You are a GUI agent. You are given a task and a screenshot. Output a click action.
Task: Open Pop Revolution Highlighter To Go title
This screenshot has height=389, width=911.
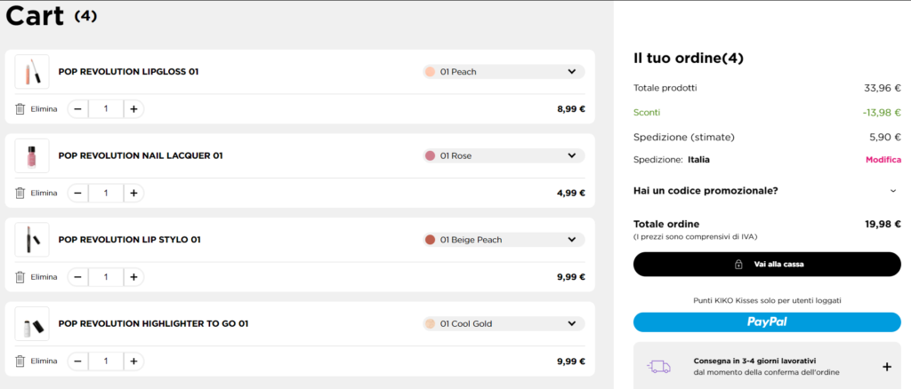pos(153,324)
